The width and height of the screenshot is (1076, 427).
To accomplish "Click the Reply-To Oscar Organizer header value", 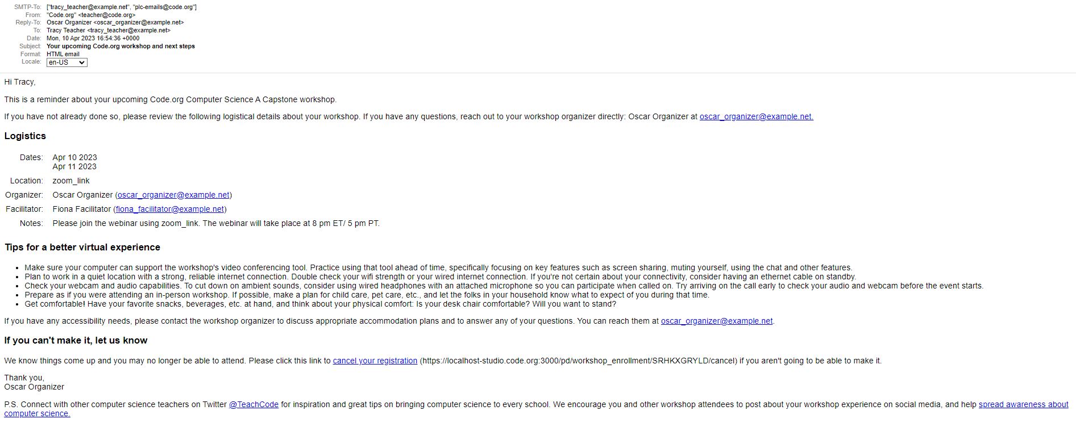I will click(x=115, y=22).
